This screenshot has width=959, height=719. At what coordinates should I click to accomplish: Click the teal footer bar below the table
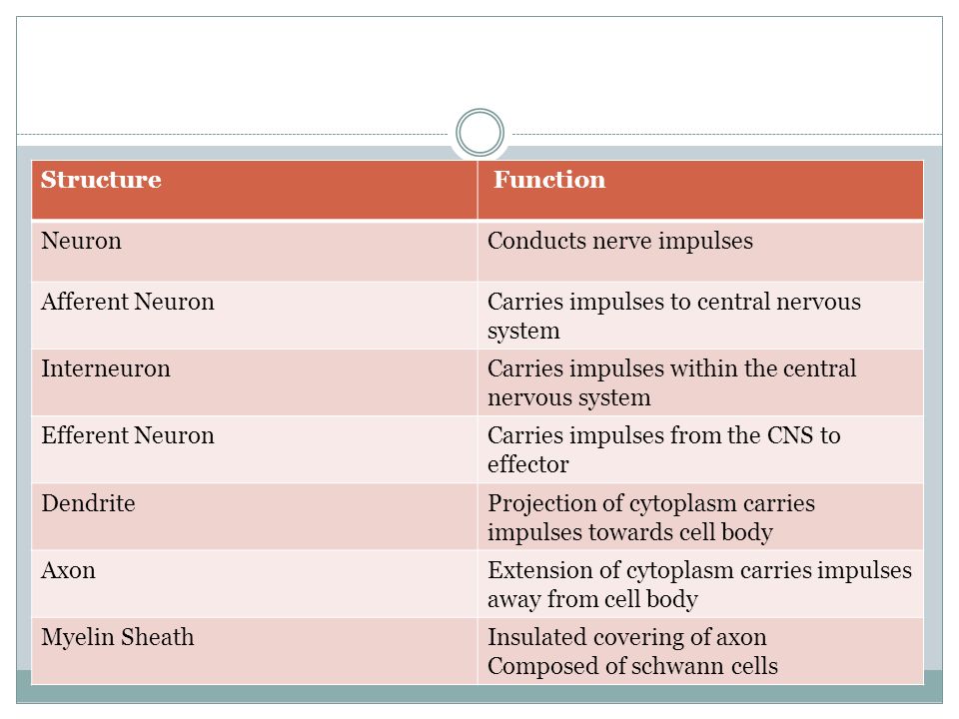[x=479, y=693]
